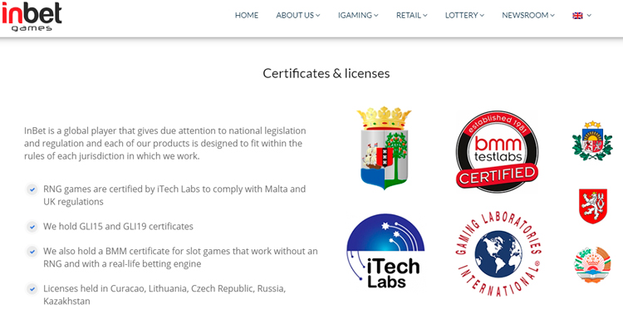Expand the NEWSROOM dropdown chevron
Screen dimensions: 623x314
(552, 16)
